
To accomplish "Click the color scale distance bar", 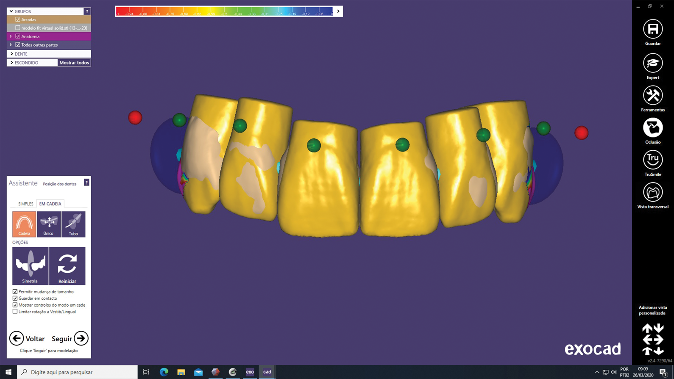I will [x=225, y=11].
